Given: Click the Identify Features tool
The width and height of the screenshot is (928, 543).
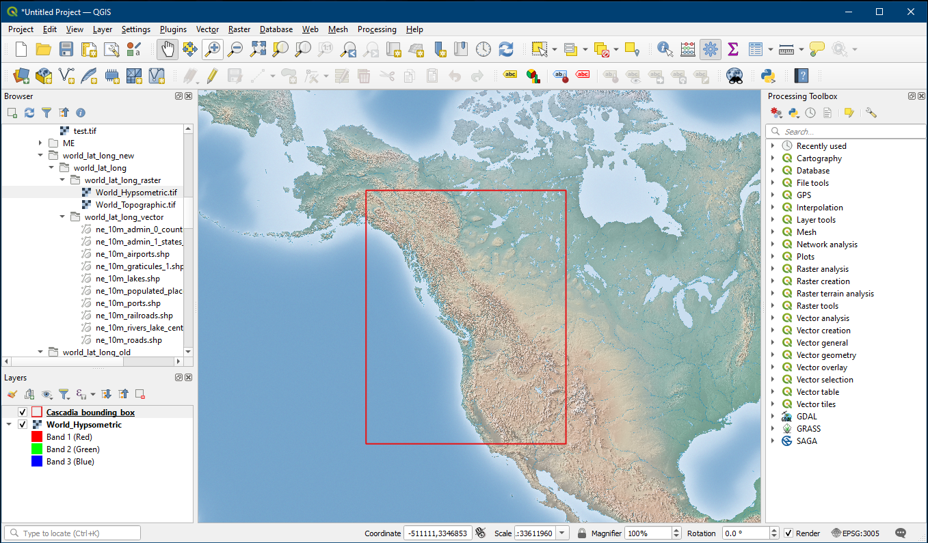Looking at the screenshot, I should (664, 49).
